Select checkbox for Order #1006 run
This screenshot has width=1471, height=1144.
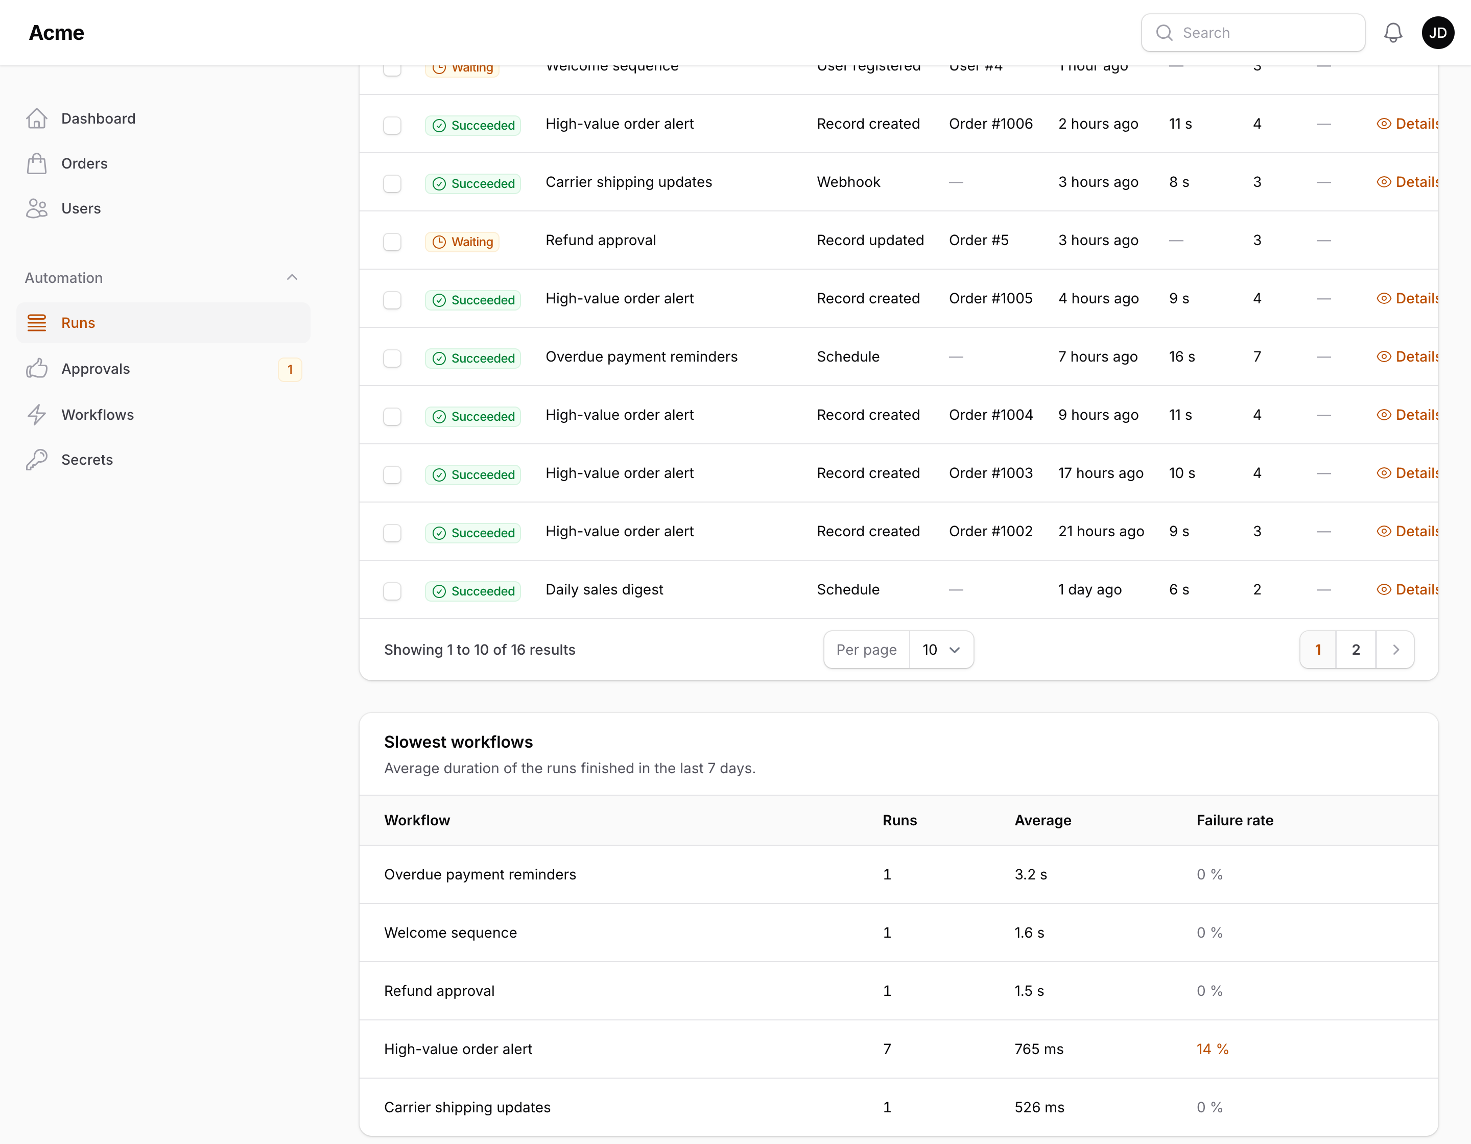pyautogui.click(x=392, y=125)
